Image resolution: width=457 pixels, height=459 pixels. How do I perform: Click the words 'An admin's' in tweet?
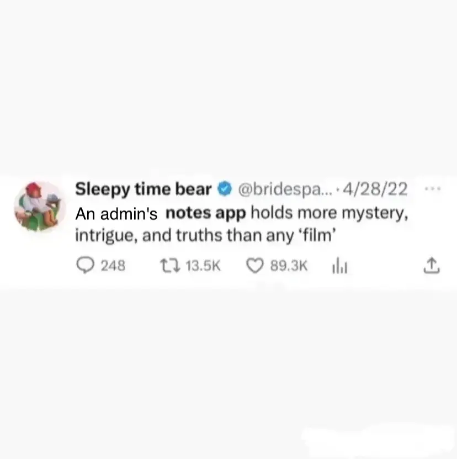[116, 214]
